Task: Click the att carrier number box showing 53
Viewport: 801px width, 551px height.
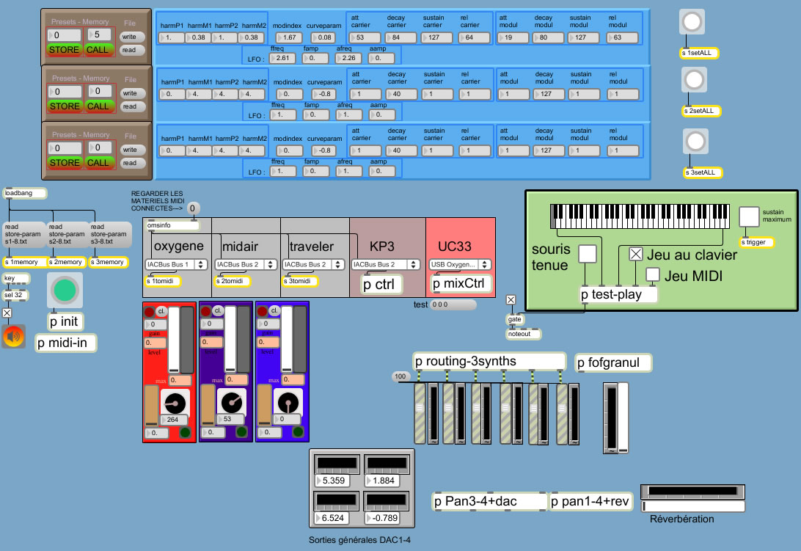Action: pos(365,37)
